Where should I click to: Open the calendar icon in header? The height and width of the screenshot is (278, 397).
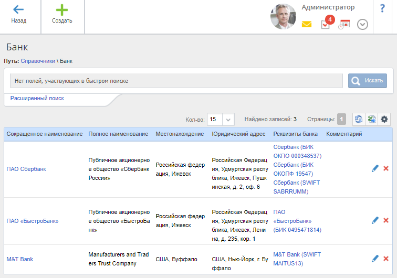coord(344,24)
